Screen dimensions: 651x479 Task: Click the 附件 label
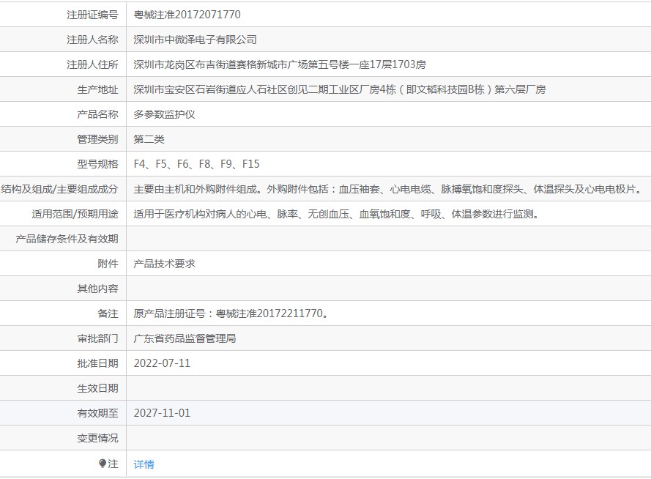tap(108, 264)
